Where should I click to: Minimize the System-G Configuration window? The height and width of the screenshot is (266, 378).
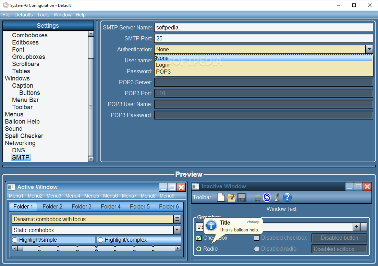coord(339,5)
